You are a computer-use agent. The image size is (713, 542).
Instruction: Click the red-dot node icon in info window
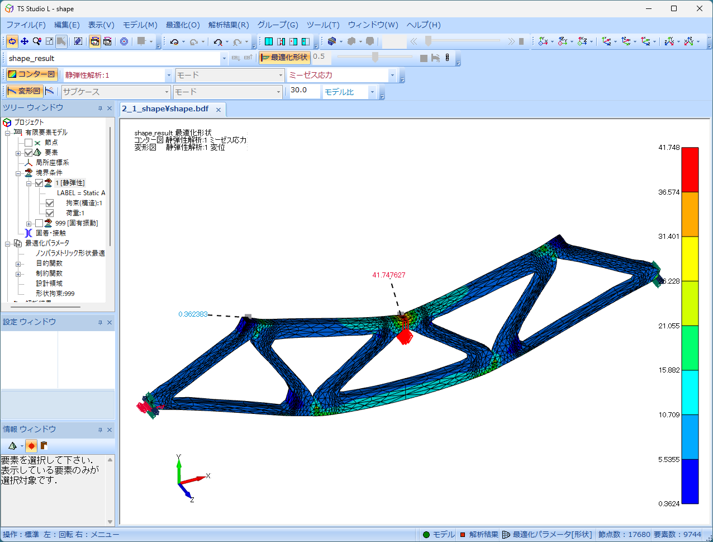[31, 446]
